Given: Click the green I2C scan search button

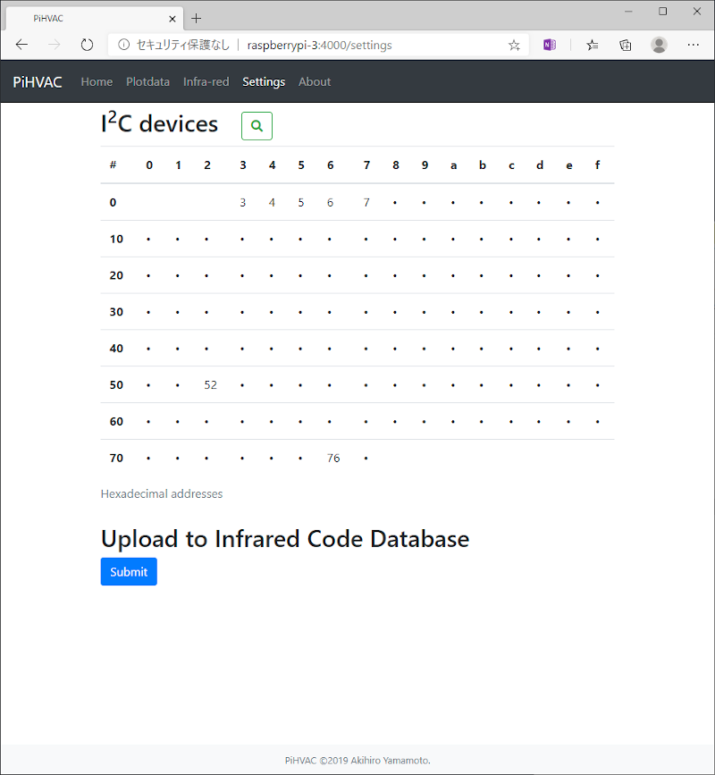Looking at the screenshot, I should click(x=257, y=127).
